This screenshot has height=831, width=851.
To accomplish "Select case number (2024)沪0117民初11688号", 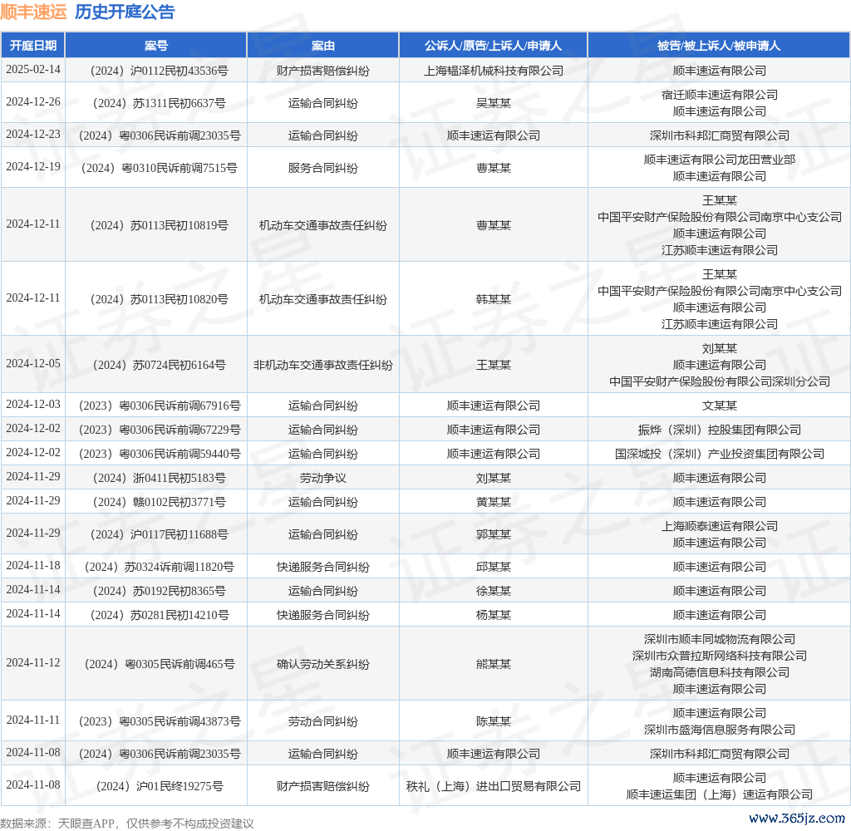I will (159, 534).
